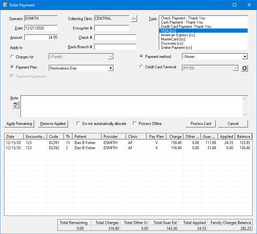Click the Guar value 31.68
257x234 pixels.
click(x=212, y=148)
